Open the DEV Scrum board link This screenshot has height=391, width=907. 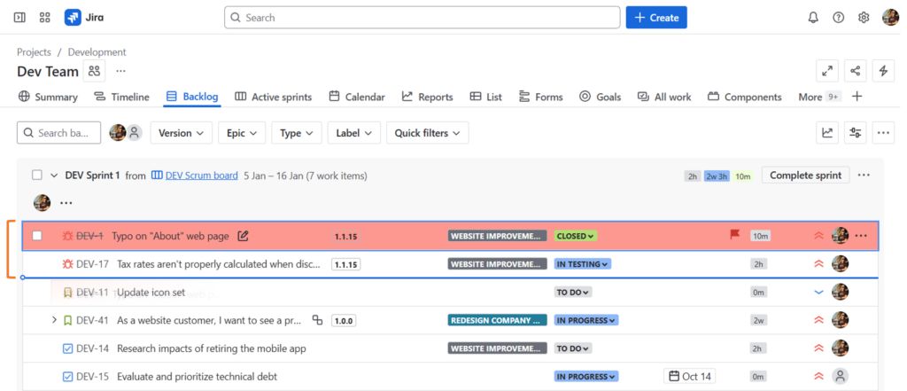point(201,176)
